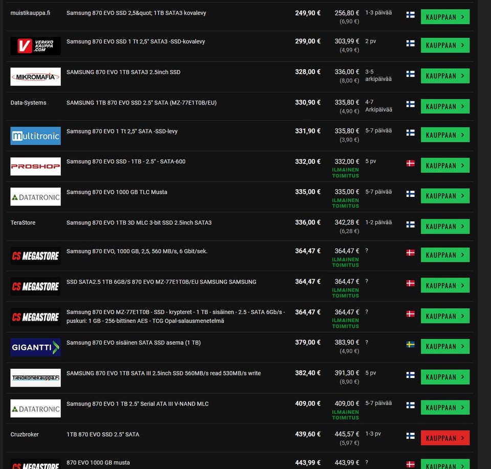Go to the muistikauppa.fi shop via KAUPPAAN

click(445, 17)
